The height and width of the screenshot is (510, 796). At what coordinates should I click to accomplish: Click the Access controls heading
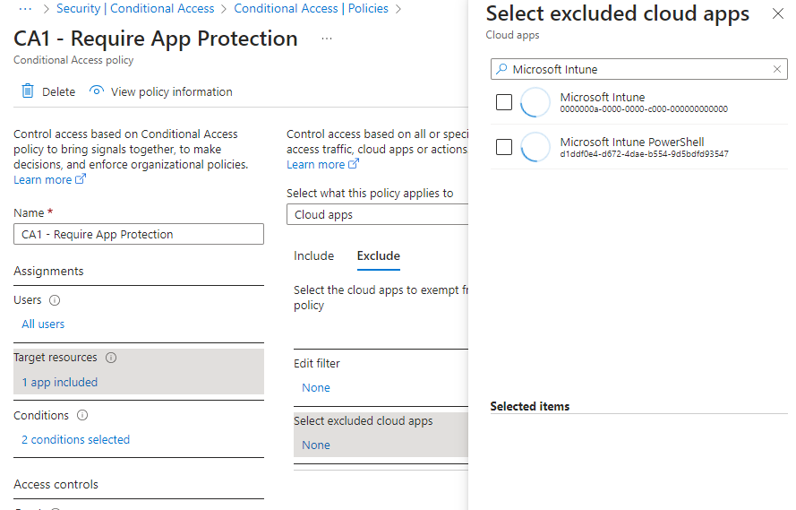(56, 484)
